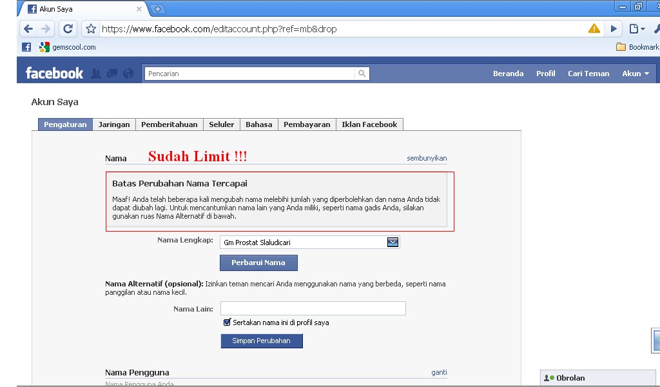
Task: Switch to the Pemberitahuan tab
Action: click(x=170, y=124)
